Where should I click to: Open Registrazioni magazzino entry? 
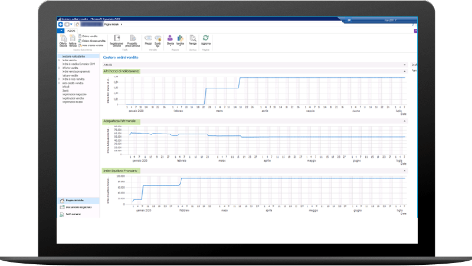pos(74,94)
